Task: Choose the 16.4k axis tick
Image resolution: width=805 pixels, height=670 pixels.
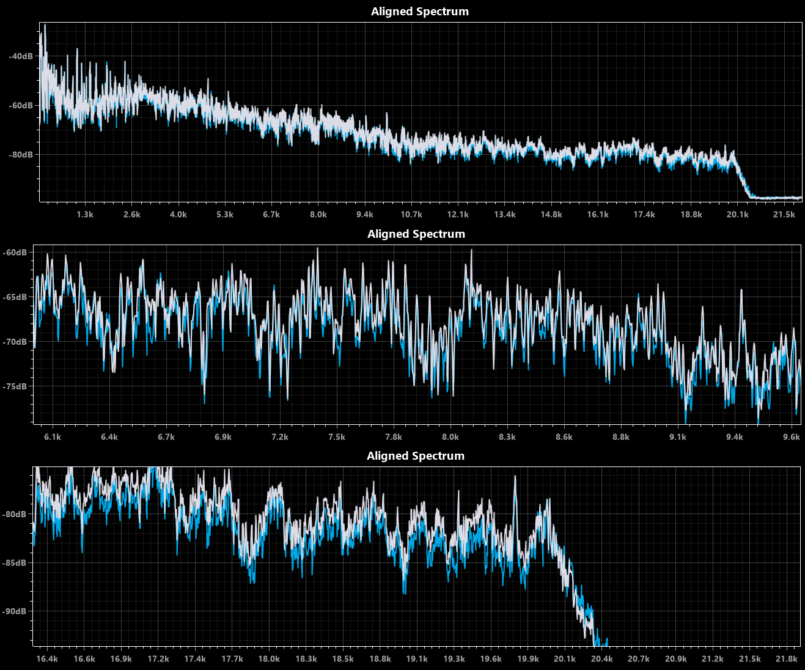Action: coord(47,659)
